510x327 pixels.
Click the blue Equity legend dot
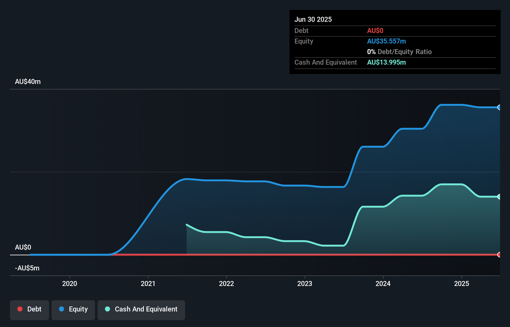click(61, 309)
